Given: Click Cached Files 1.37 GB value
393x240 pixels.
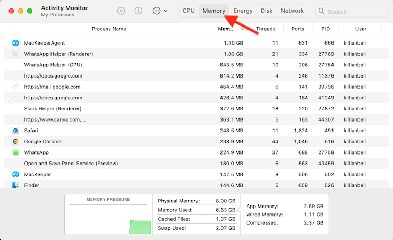Looking at the screenshot, I should [225, 219].
